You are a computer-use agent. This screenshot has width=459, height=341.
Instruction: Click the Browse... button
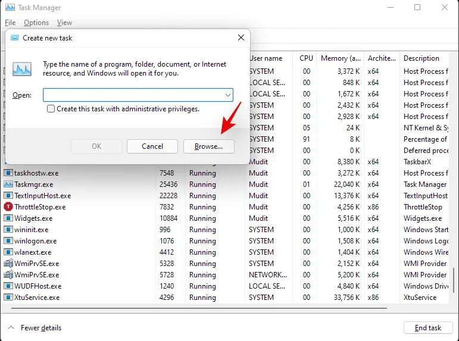pyautogui.click(x=209, y=146)
